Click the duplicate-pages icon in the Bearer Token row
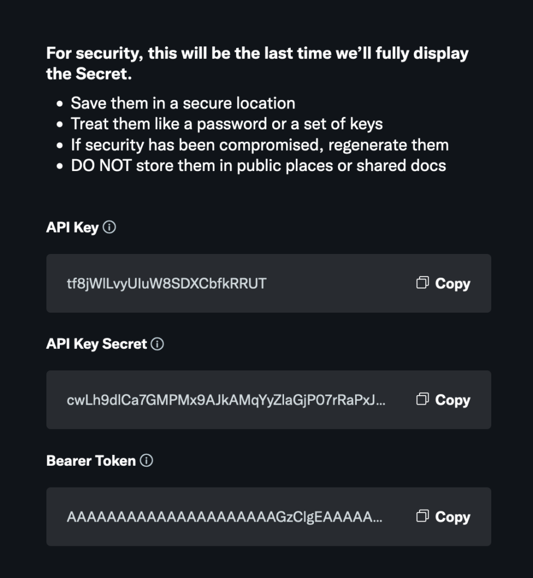The height and width of the screenshot is (578, 533). [422, 516]
